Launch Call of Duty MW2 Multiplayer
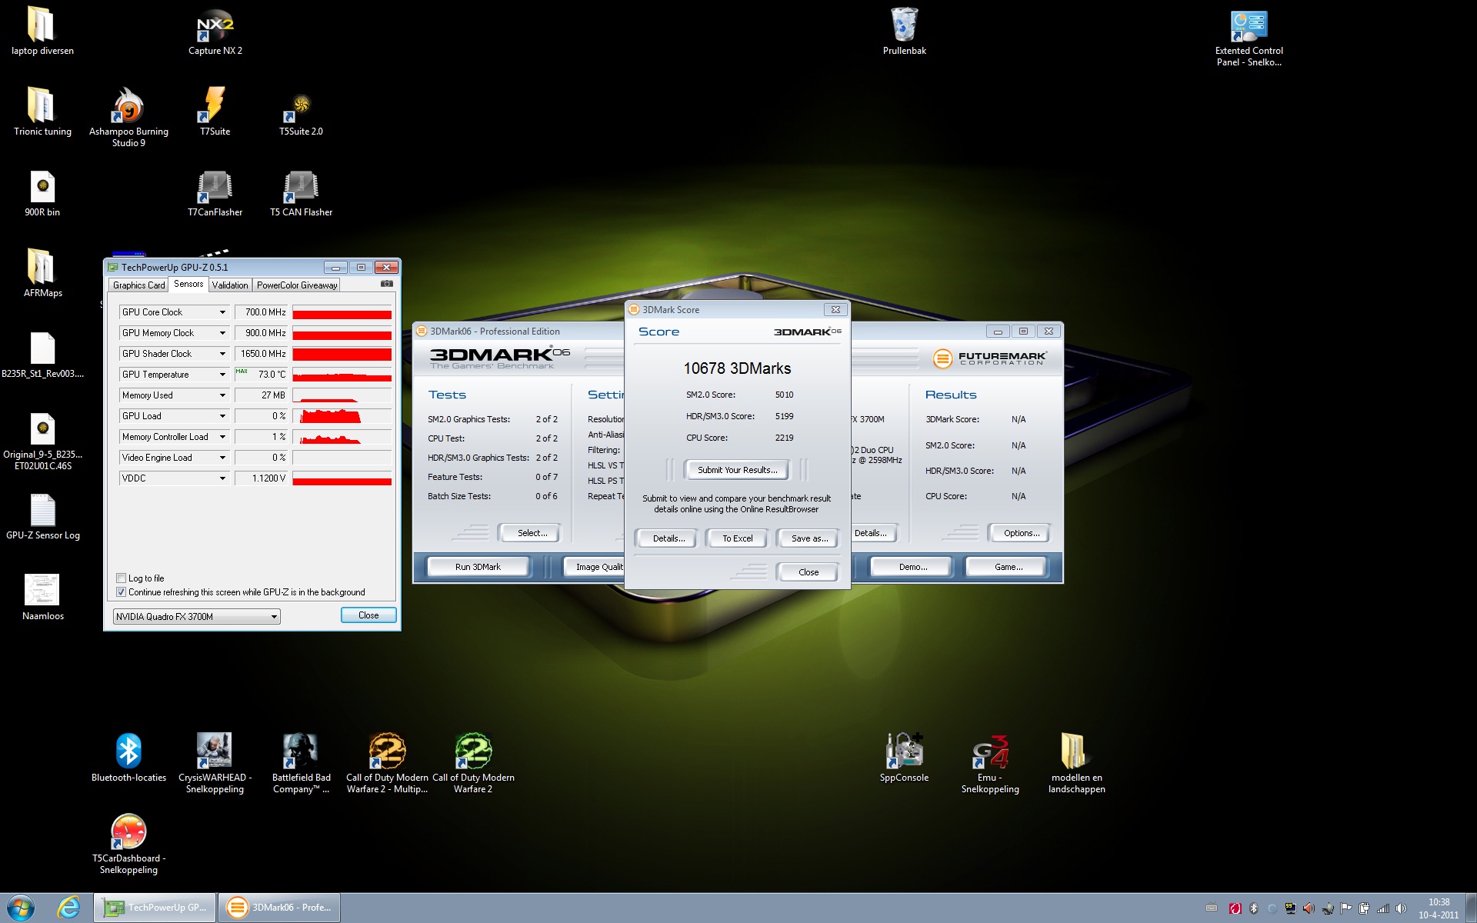The image size is (1477, 923). point(387,763)
